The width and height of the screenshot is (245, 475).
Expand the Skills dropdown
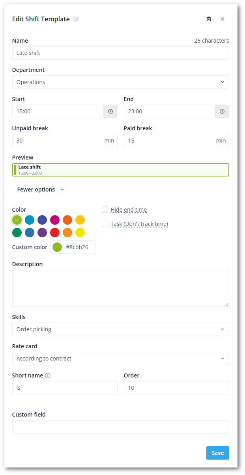pyautogui.click(x=120, y=329)
